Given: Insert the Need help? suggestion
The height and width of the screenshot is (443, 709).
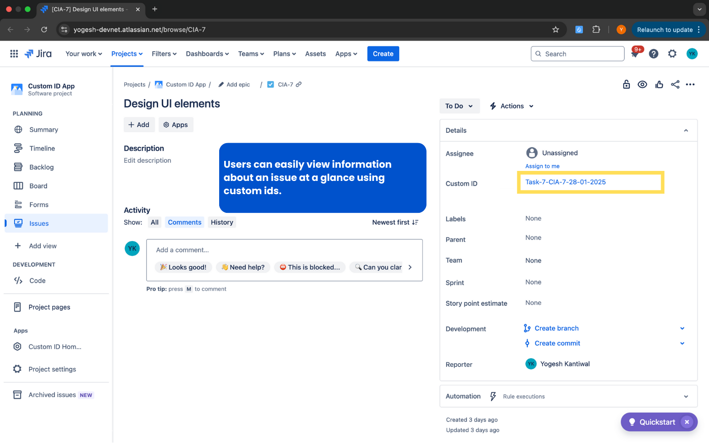Looking at the screenshot, I should [243, 267].
